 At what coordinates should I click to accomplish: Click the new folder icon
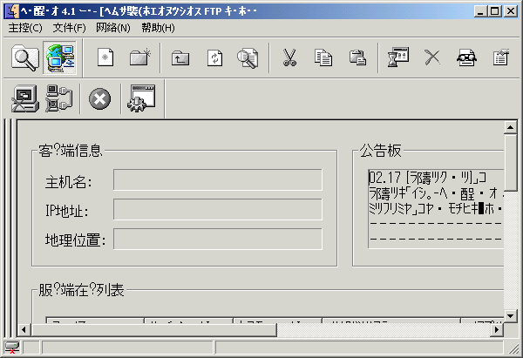pyautogui.click(x=140, y=58)
